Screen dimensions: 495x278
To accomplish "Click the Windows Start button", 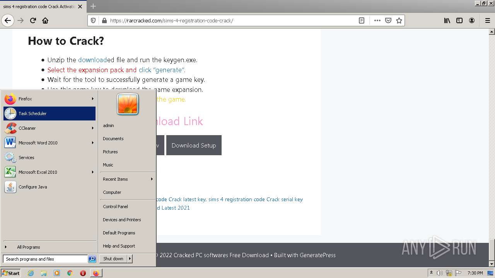I will tap(11, 273).
